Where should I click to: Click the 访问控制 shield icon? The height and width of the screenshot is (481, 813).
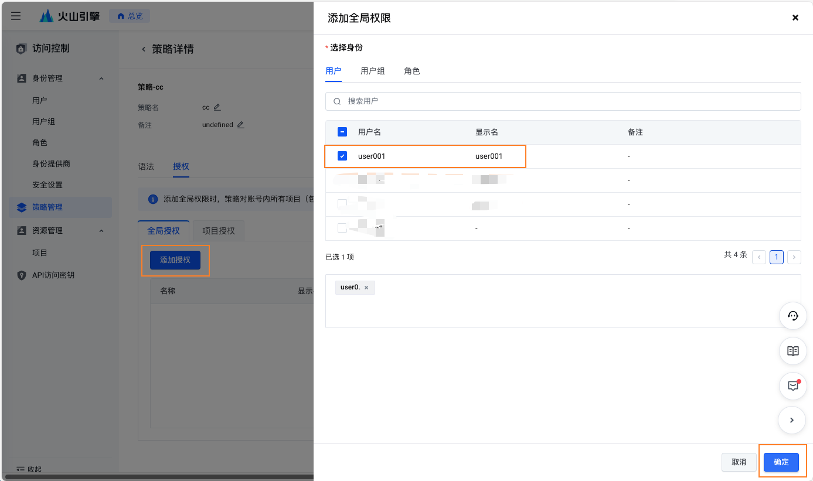[x=21, y=49]
